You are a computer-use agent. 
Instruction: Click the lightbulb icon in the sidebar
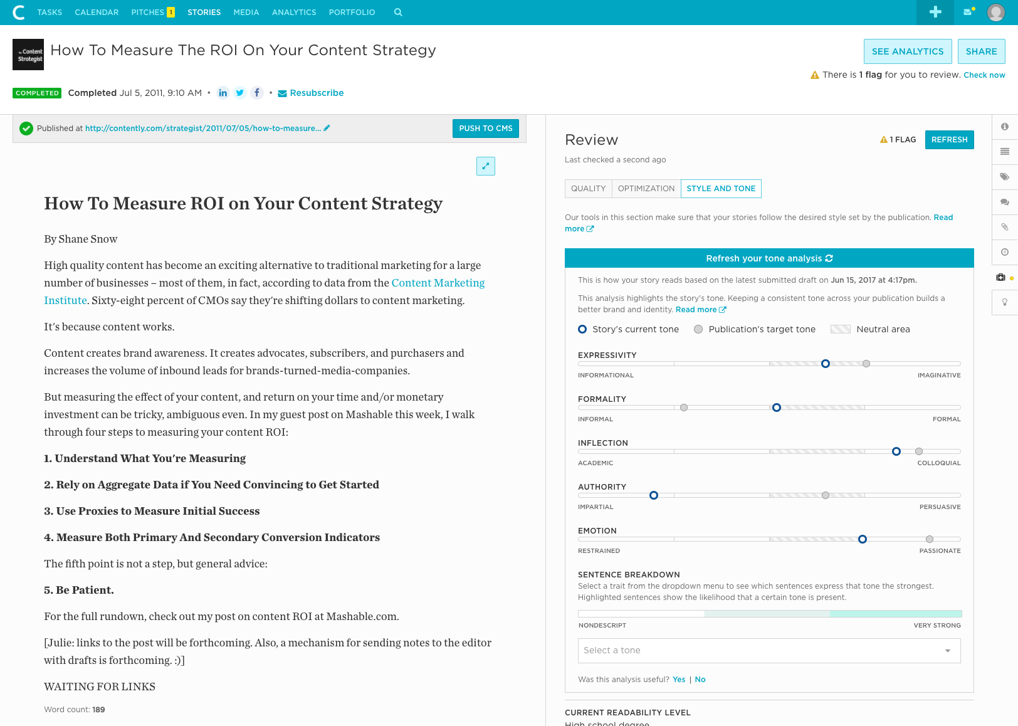(1004, 302)
